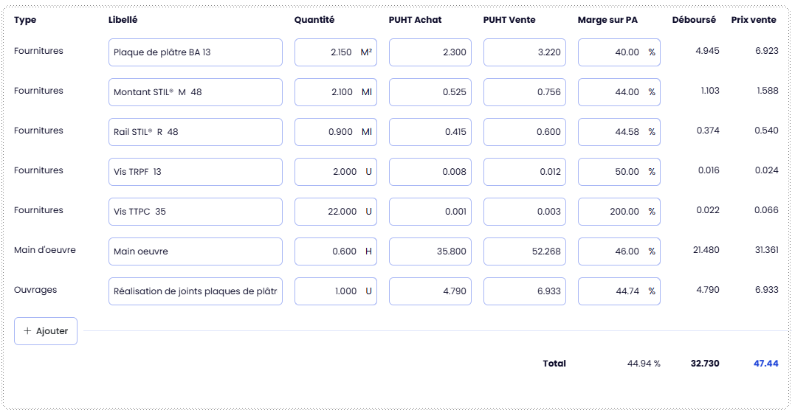The image size is (792, 413).
Task: Click the plus icon in Ajouter
Action: [x=28, y=331]
